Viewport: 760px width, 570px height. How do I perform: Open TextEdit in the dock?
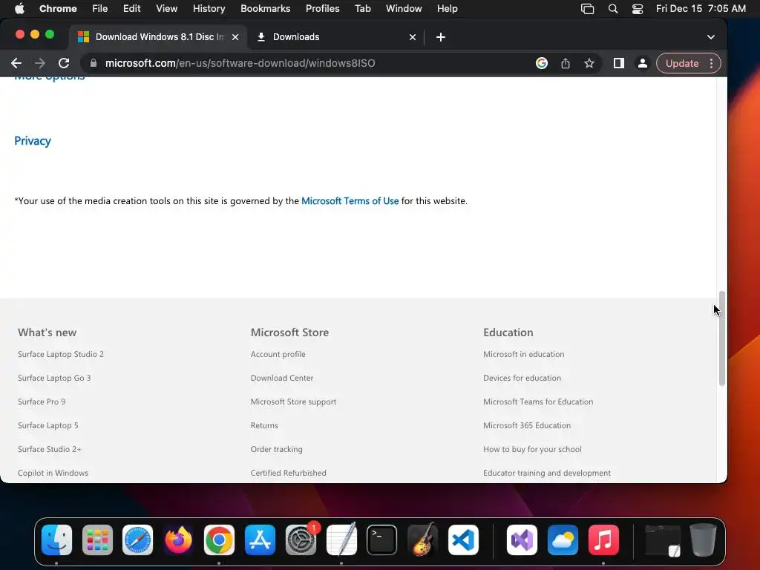point(341,540)
